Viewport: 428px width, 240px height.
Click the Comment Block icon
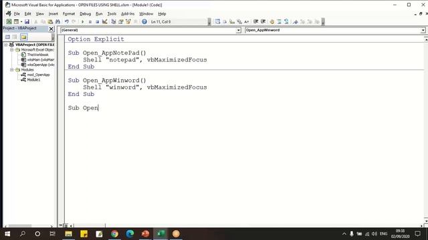point(279,21)
